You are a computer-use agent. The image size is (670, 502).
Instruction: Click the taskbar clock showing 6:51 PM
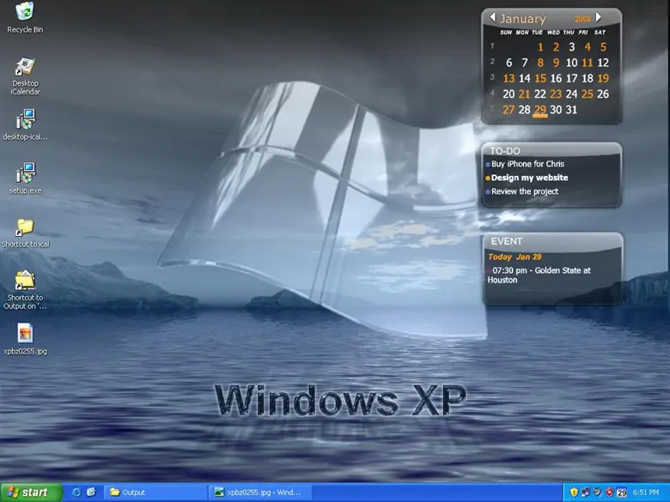pos(646,493)
